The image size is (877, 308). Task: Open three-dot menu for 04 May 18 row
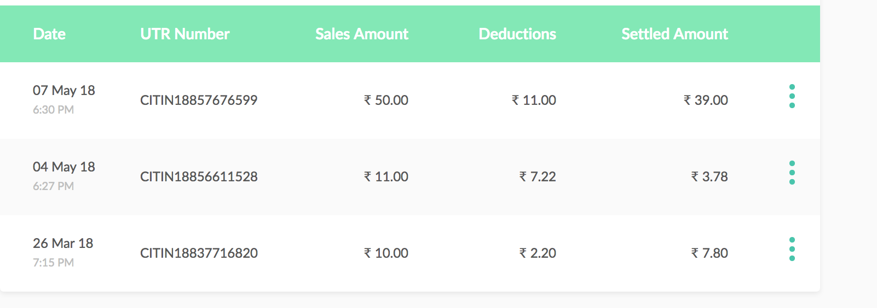(792, 173)
